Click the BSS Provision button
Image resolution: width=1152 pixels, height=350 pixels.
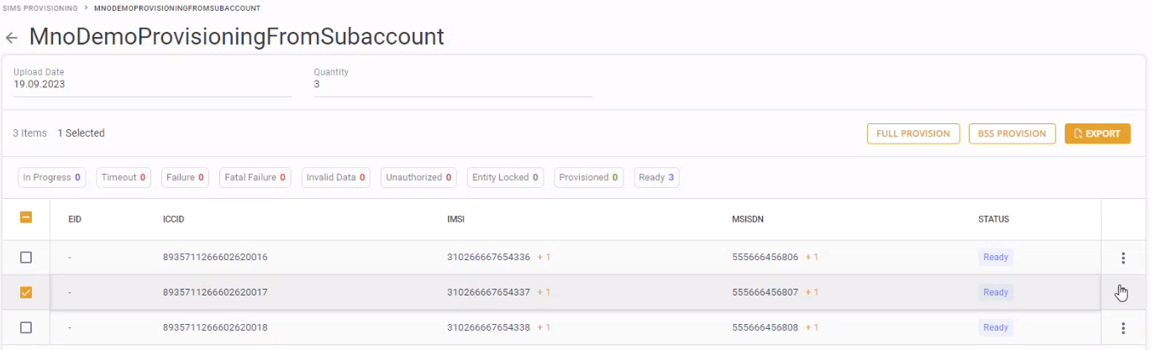1012,133
